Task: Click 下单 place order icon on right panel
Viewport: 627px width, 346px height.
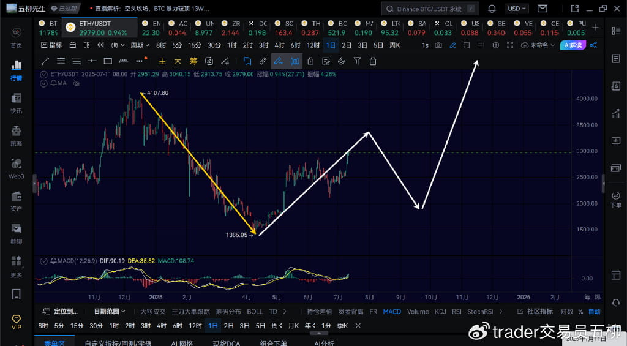Action: (616, 199)
